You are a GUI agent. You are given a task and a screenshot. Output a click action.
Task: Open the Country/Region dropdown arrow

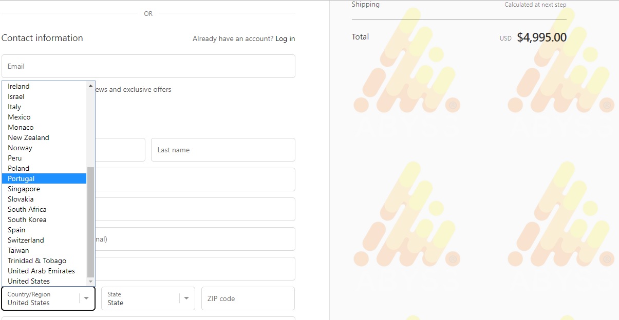coord(86,298)
